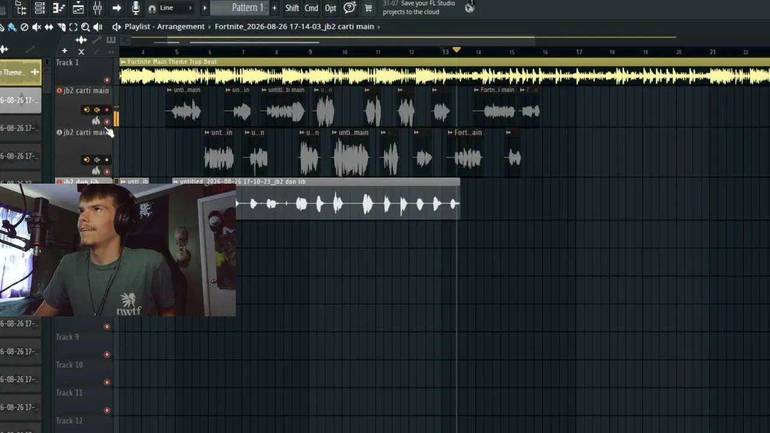Toggle the main snap magnet icon
Viewport: 770px width, 433px height.
click(152, 8)
